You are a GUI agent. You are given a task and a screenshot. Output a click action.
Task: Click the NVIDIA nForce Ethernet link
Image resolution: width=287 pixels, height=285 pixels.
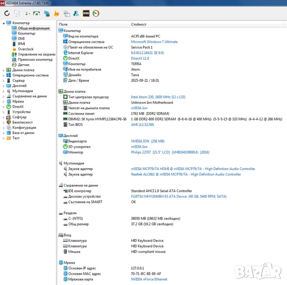149,279
